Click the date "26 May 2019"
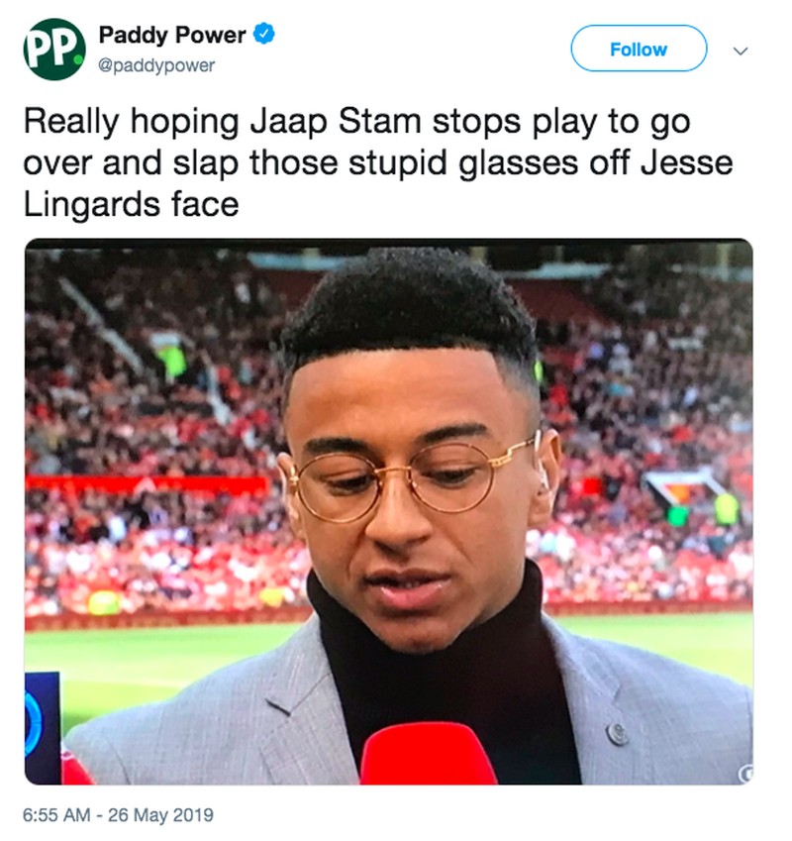The width and height of the screenshot is (792, 841). pyautogui.click(x=167, y=816)
